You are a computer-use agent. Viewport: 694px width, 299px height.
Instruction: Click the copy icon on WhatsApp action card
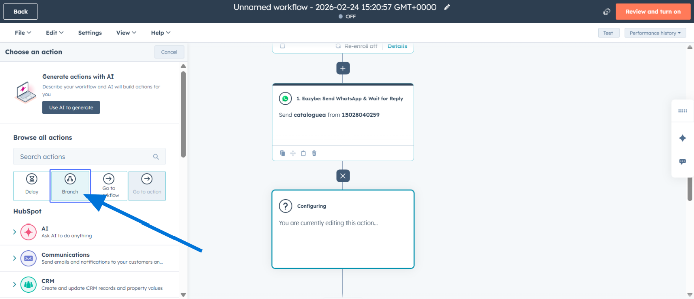(282, 153)
